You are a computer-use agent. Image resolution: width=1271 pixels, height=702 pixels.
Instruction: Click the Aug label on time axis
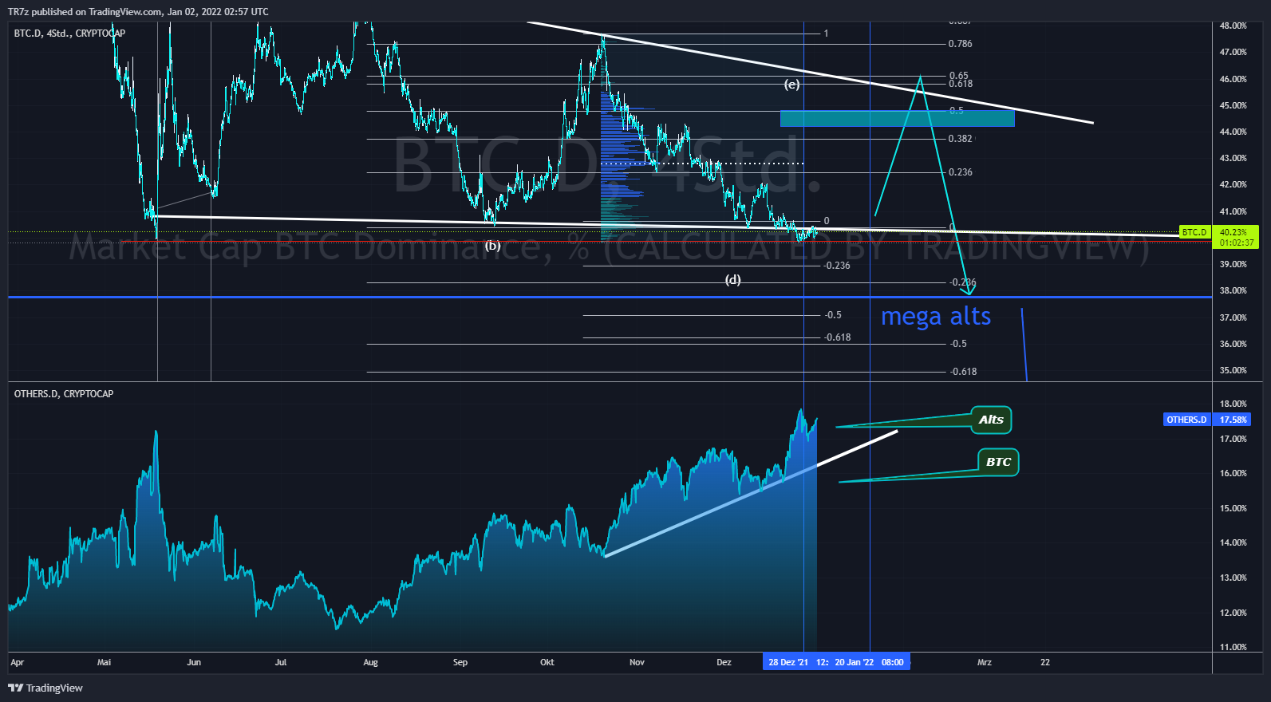(370, 662)
